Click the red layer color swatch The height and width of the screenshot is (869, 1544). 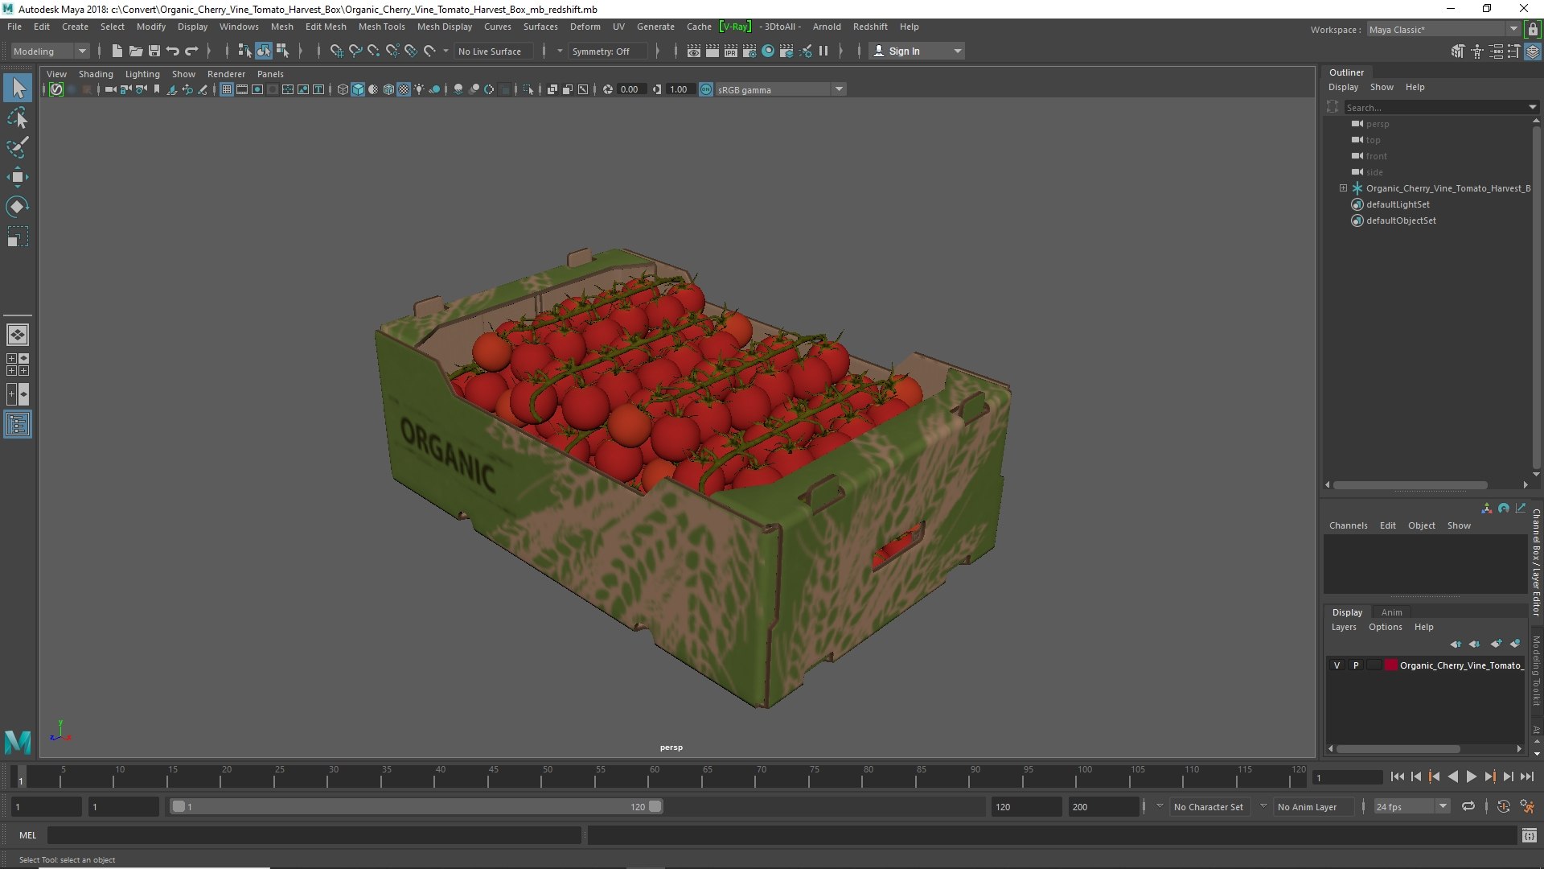1390,665
